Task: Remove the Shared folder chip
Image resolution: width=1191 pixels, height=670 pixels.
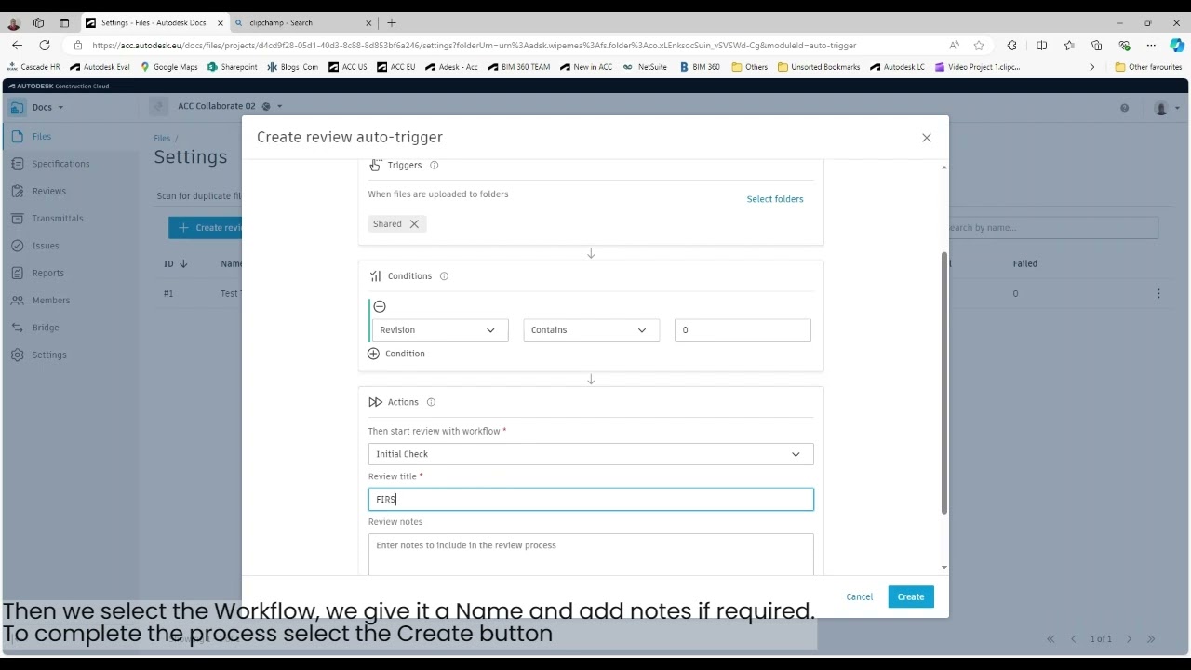Action: click(414, 224)
